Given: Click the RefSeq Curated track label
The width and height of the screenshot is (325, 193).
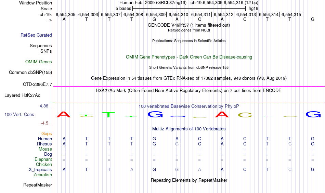Looking at the screenshot, I should click(36, 35).
